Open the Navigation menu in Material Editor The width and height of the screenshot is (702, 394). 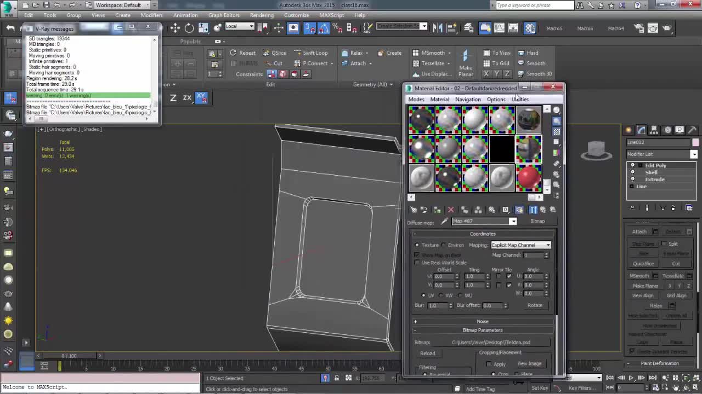(468, 100)
